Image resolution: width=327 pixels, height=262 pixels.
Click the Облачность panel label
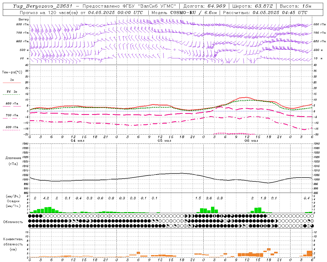click(x=13, y=222)
